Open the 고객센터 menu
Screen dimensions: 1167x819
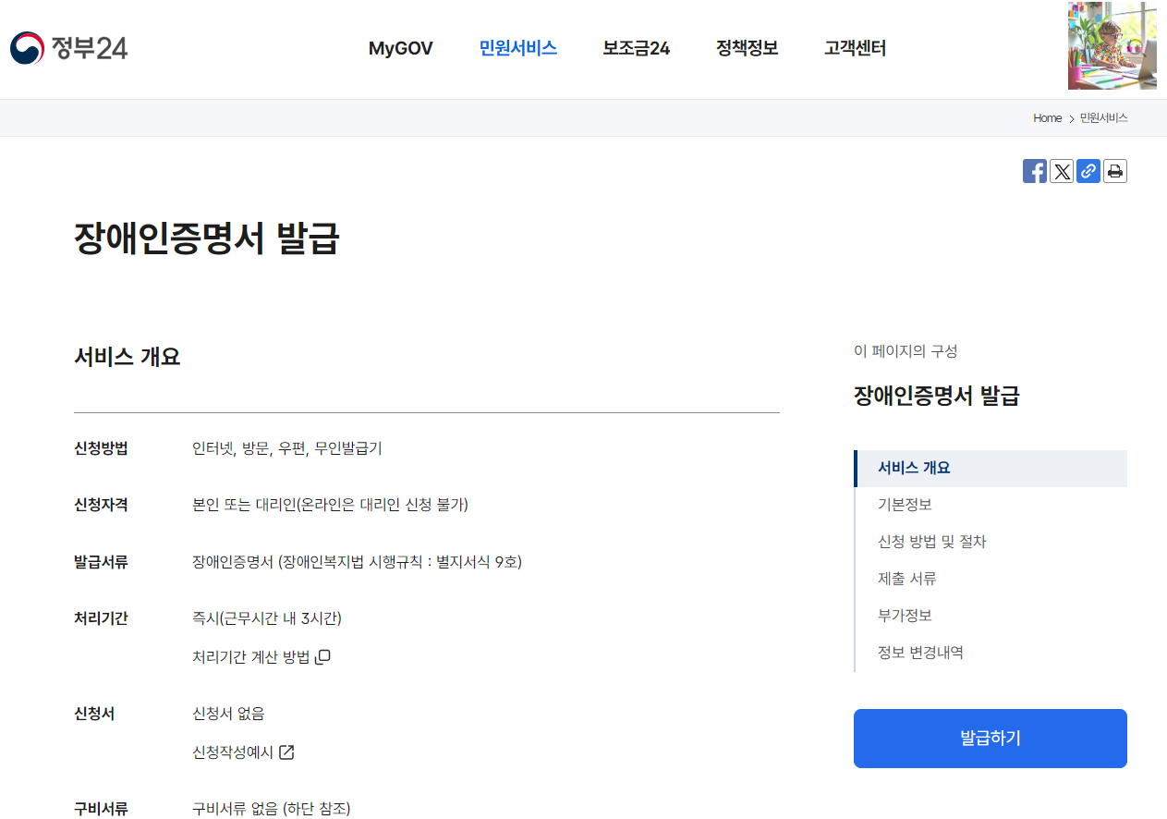(x=853, y=48)
